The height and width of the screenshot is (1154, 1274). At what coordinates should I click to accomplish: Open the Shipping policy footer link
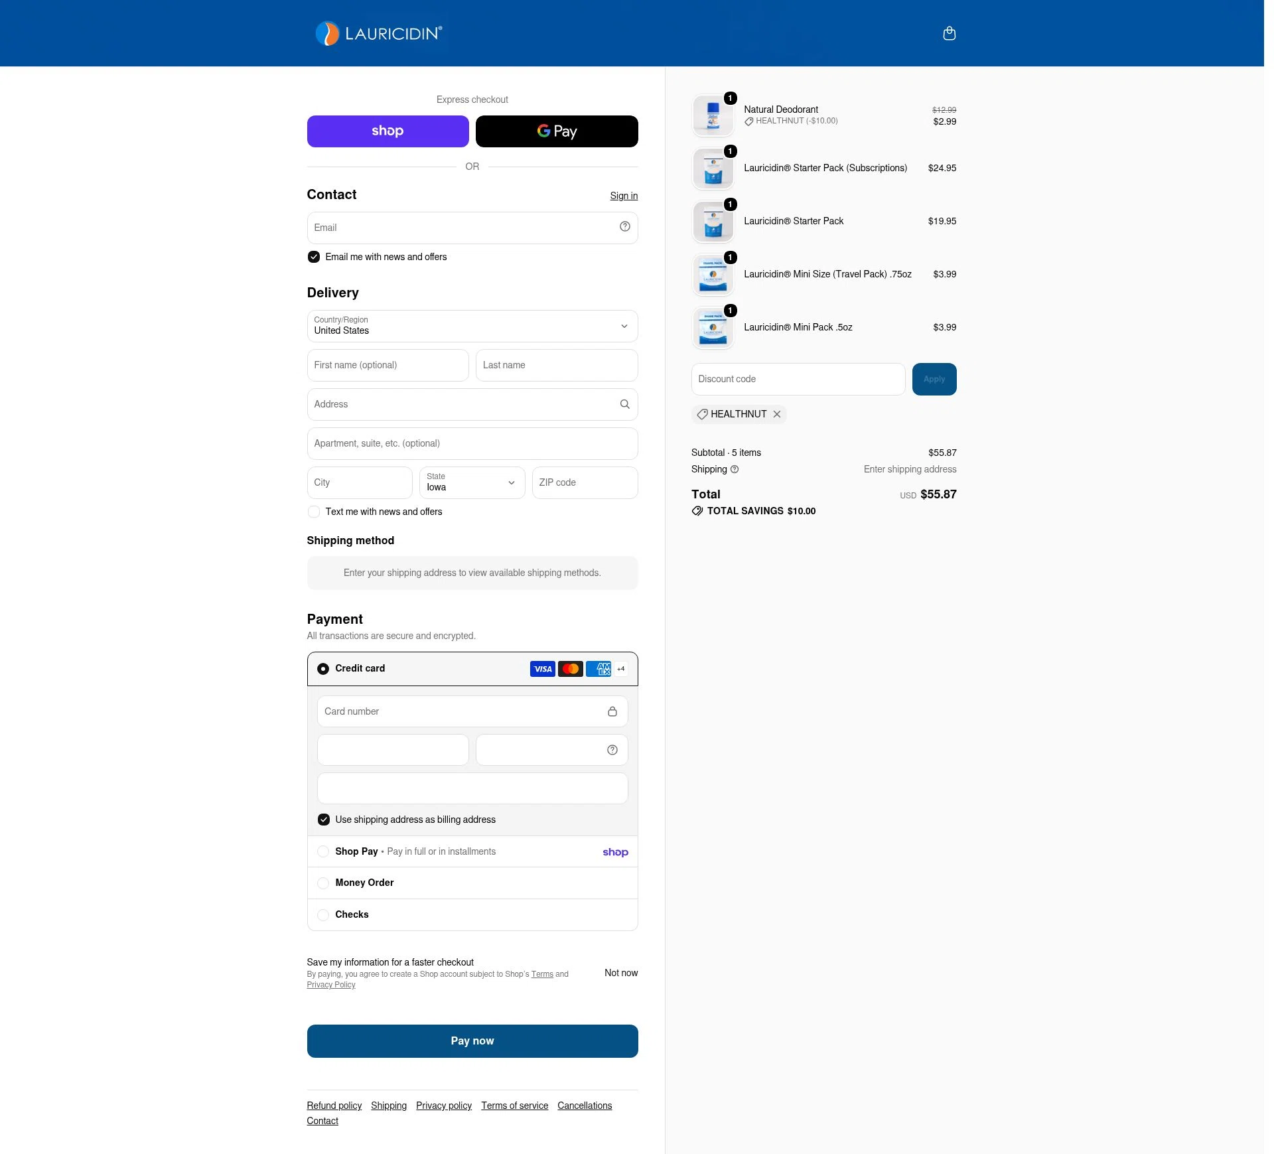(388, 1106)
